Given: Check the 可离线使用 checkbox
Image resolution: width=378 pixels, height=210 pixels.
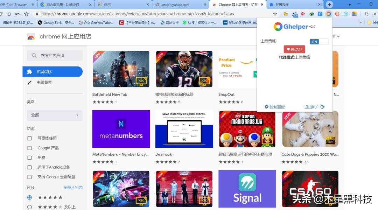Looking at the screenshot, I should pos(29,138).
